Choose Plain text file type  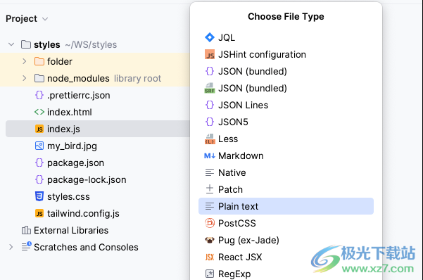(286, 206)
